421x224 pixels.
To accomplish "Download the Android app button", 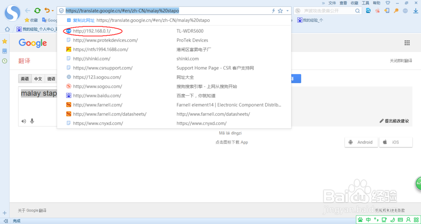I will coord(361,142).
